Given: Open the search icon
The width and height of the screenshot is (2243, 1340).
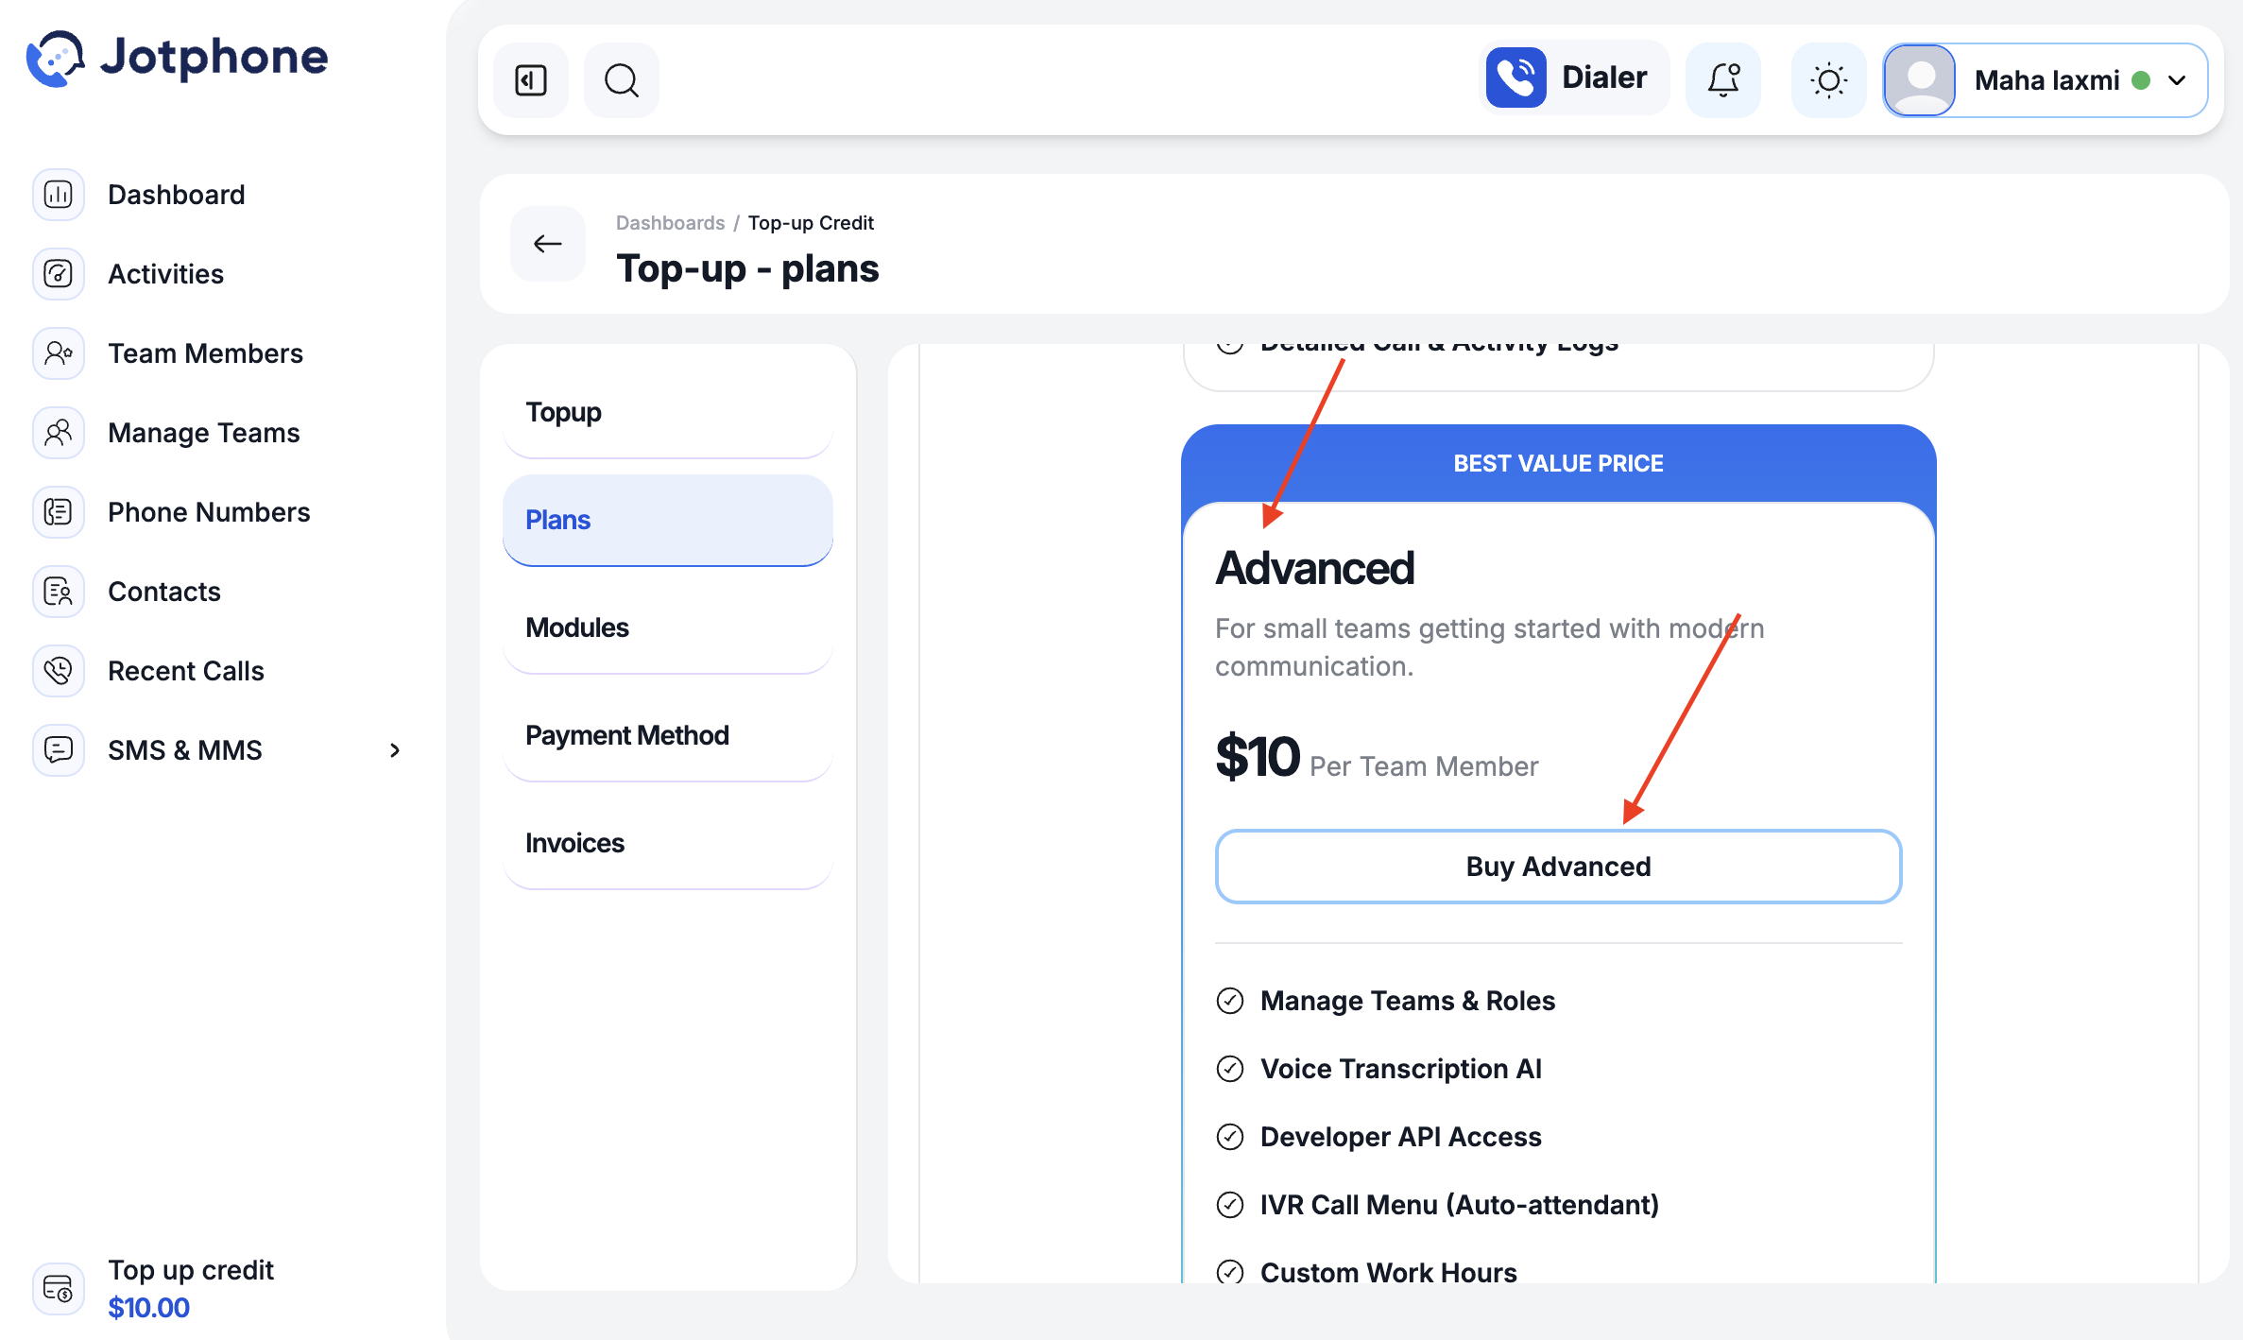Looking at the screenshot, I should tap(622, 80).
